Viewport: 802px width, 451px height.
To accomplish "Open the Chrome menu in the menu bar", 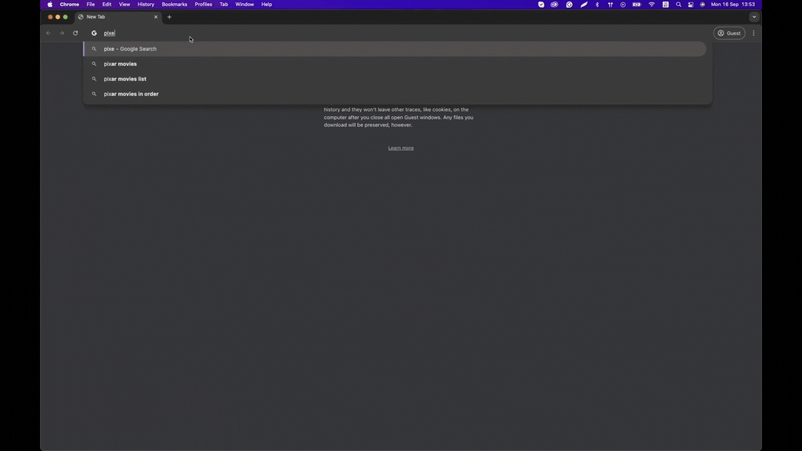I will pos(69,5).
